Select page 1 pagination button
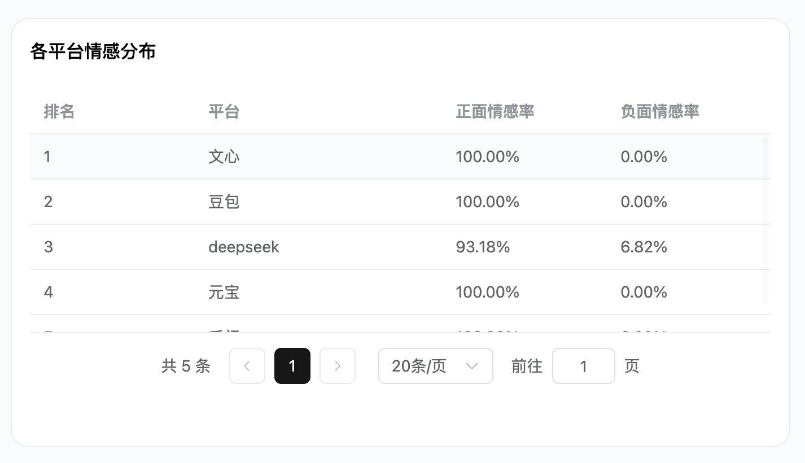This screenshot has height=463, width=805. point(292,366)
